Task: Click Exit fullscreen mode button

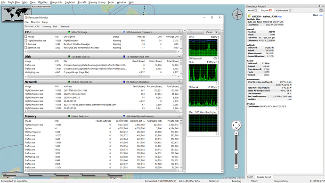Action: point(41,7)
